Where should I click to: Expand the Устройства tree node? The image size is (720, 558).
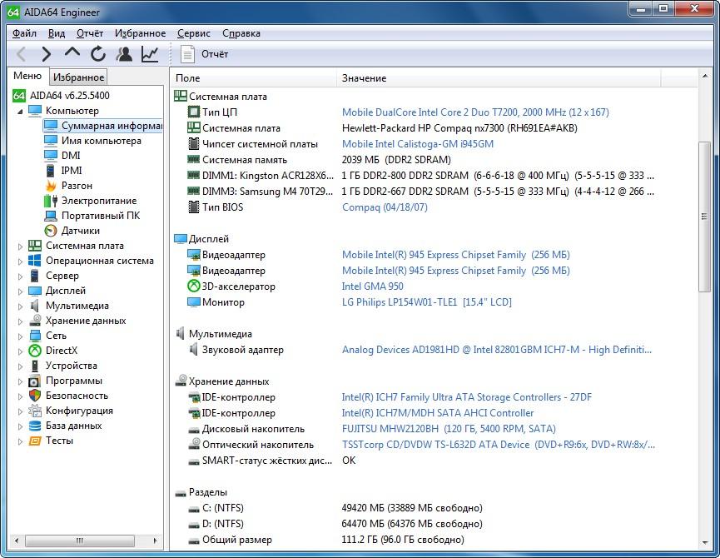coord(20,366)
